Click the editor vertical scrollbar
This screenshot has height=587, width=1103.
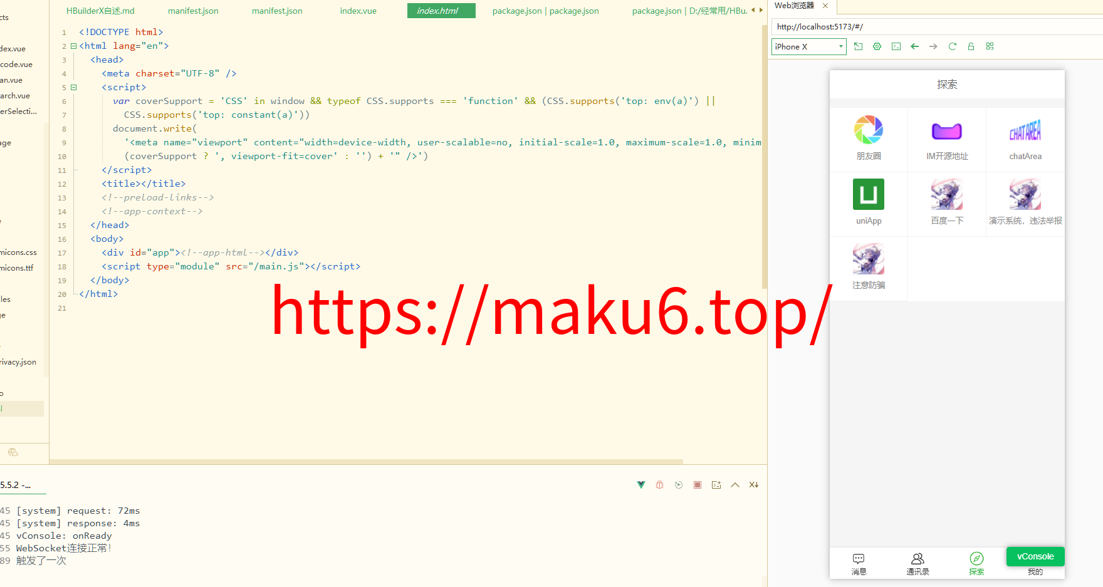pos(765,157)
